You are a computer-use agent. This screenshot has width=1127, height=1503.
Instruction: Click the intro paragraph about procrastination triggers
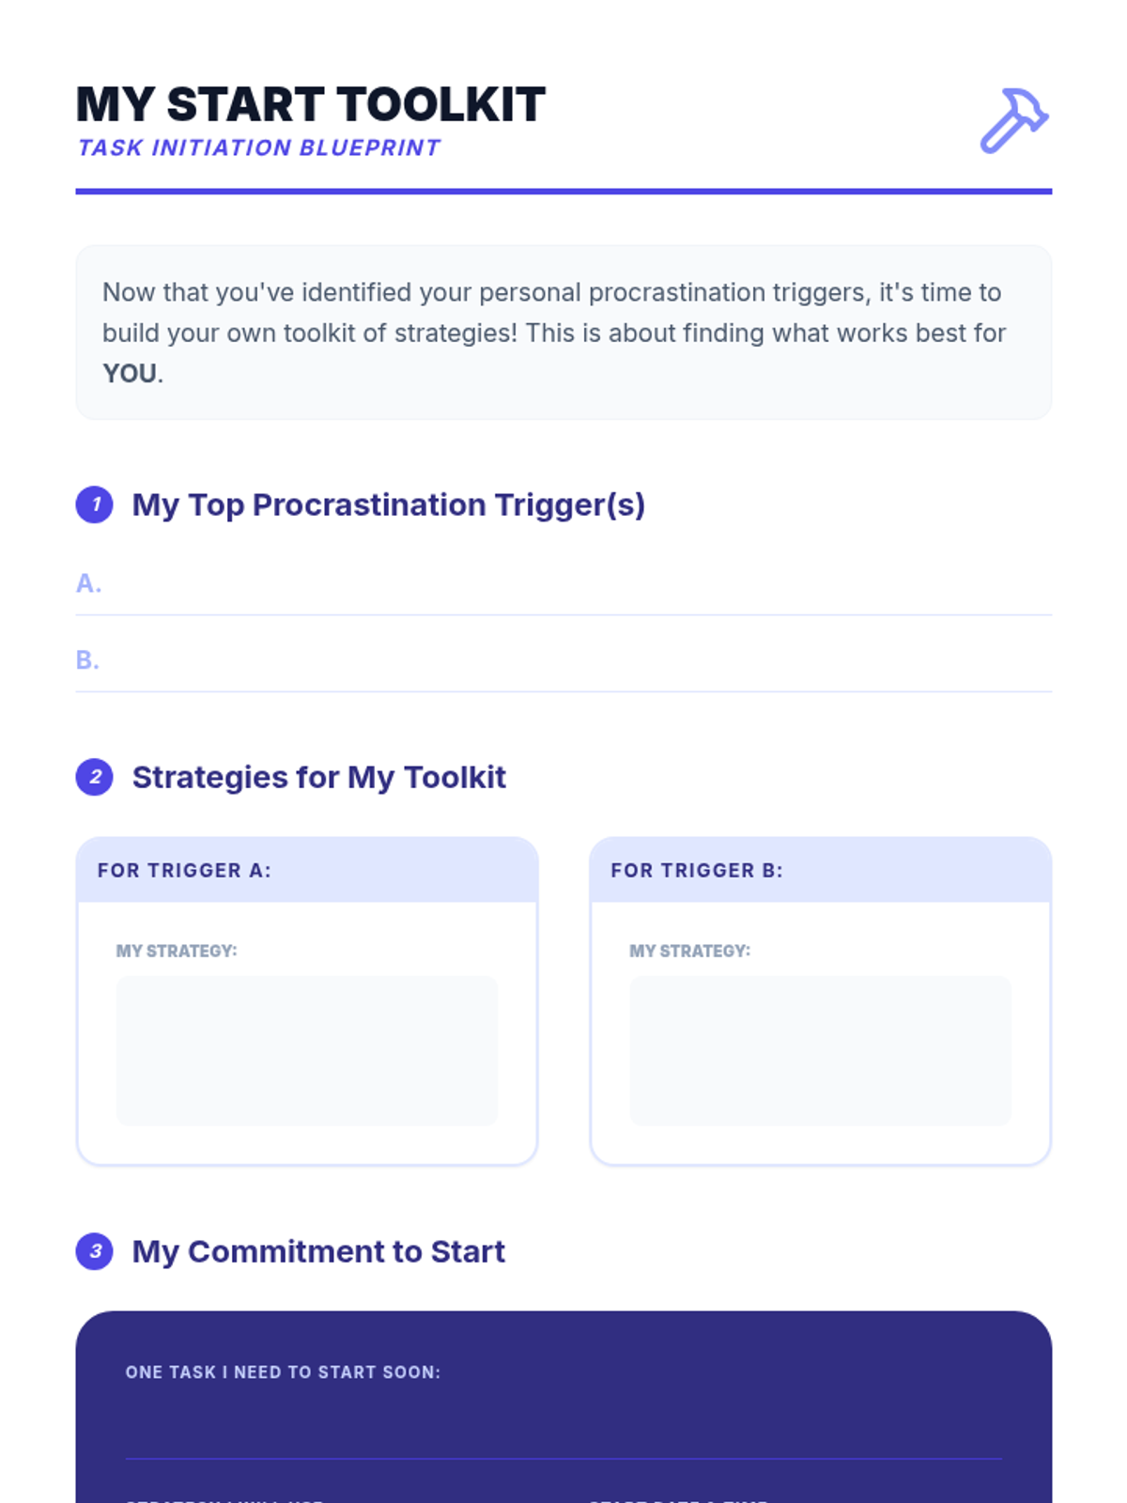[x=554, y=313]
